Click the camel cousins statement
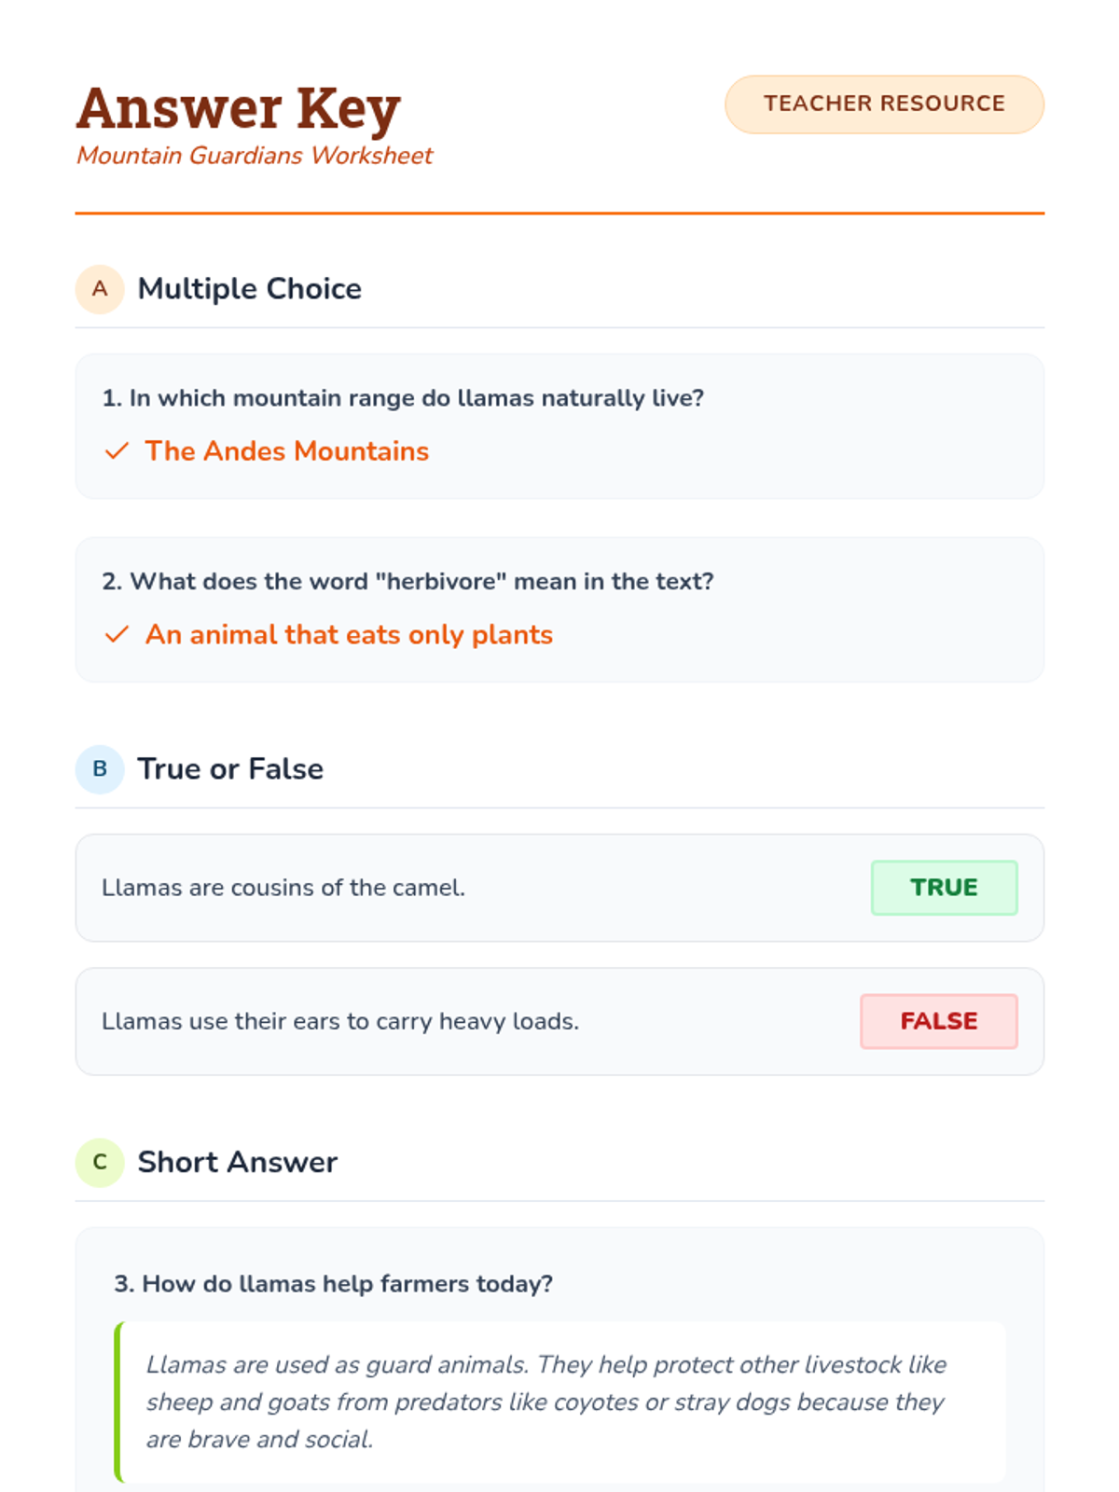 click(283, 888)
